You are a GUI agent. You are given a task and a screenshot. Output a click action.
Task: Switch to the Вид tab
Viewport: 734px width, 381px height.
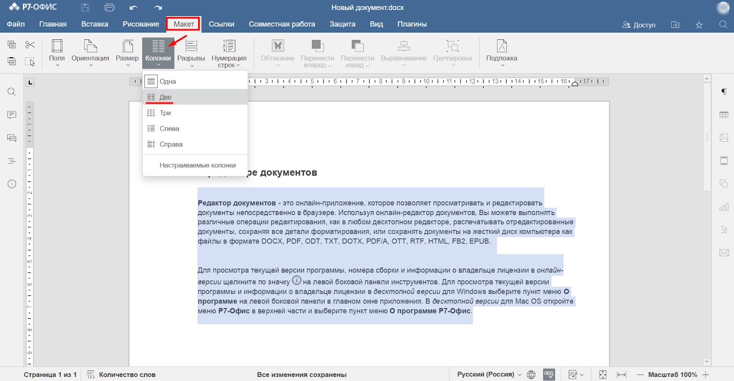(x=377, y=24)
